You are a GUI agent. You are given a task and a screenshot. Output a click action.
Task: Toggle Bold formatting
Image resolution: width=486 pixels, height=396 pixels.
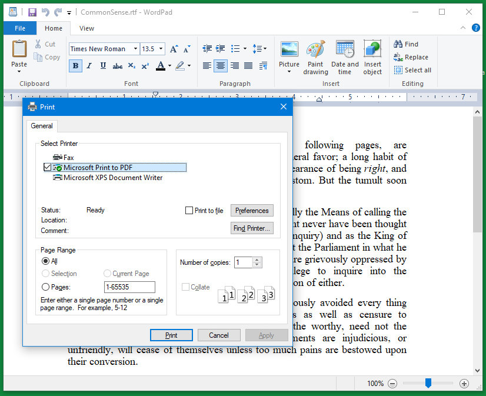(75, 66)
